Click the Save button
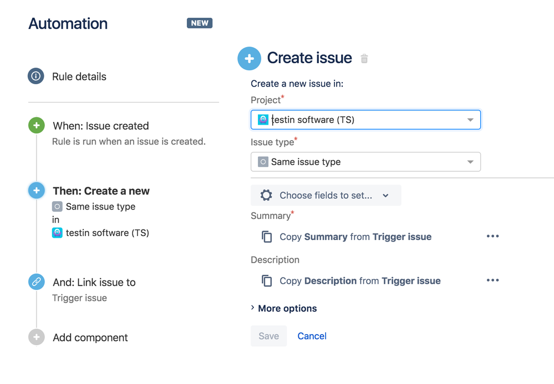Image resolution: width=554 pixels, height=384 pixels. pos(268,336)
